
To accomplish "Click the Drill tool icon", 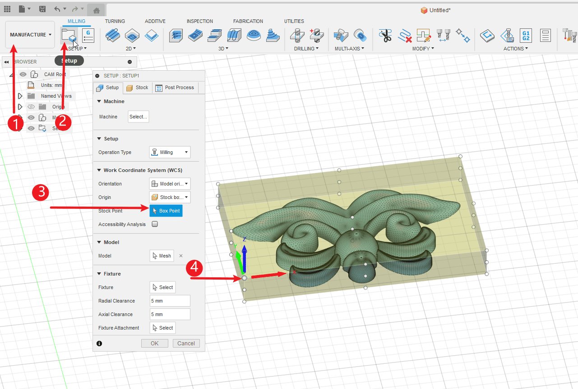I will (x=297, y=35).
